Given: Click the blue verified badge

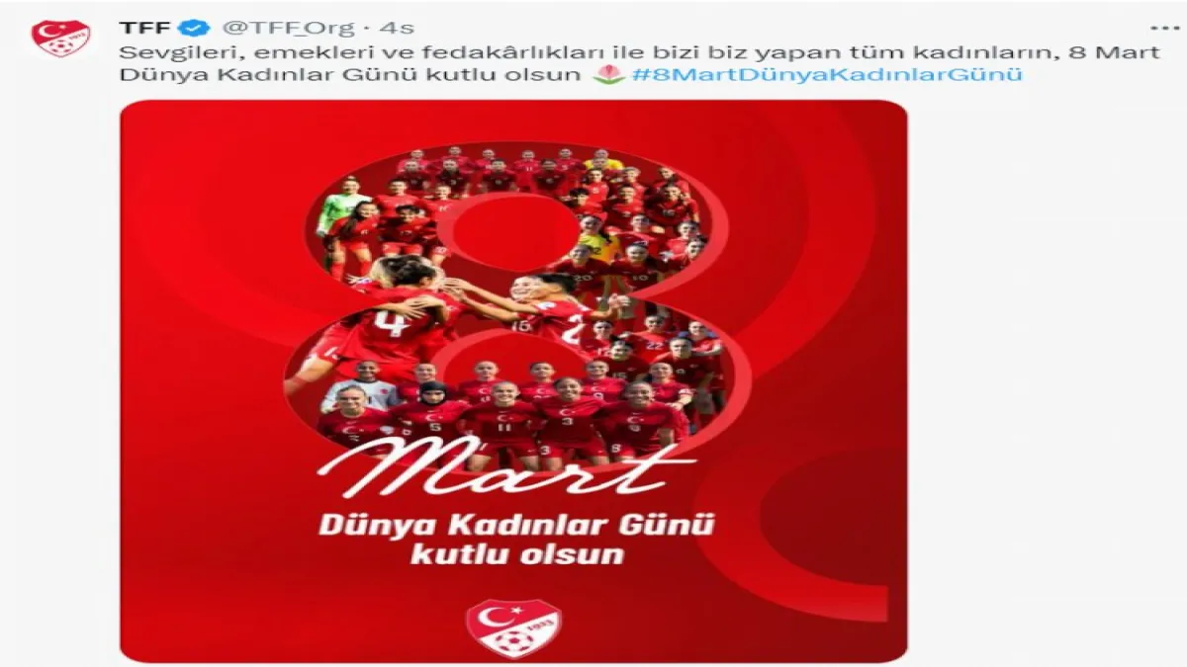Looking at the screenshot, I should 194,28.
